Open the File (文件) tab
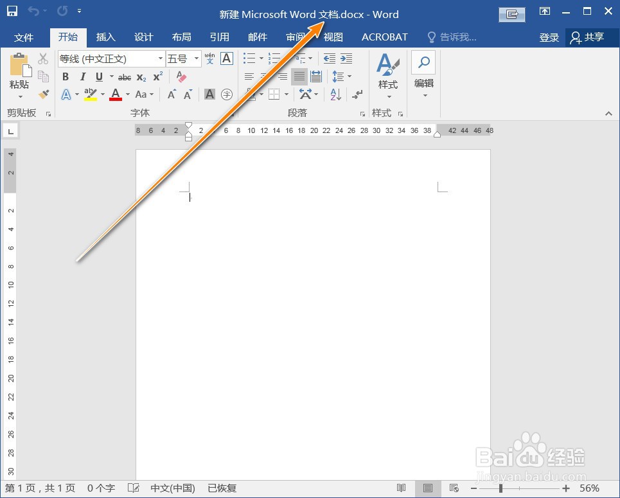The image size is (620, 498). click(x=24, y=37)
